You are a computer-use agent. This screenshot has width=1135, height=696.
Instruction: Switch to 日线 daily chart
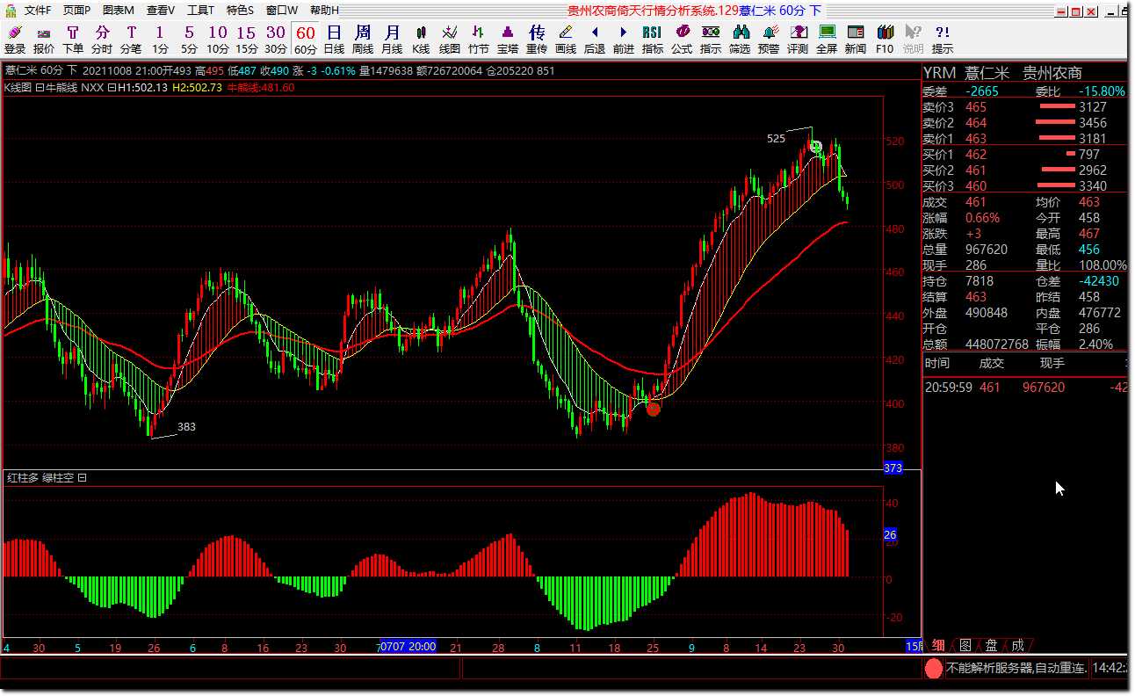coord(334,40)
